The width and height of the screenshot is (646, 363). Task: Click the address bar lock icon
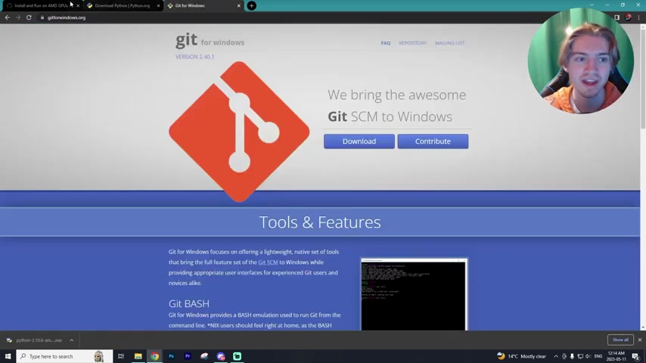pos(42,17)
